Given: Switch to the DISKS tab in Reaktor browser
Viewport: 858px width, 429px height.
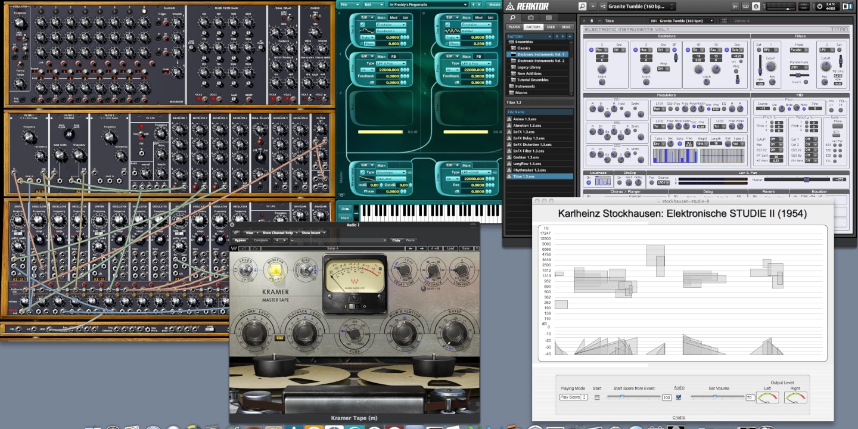Looking at the screenshot, I should (x=566, y=27).
